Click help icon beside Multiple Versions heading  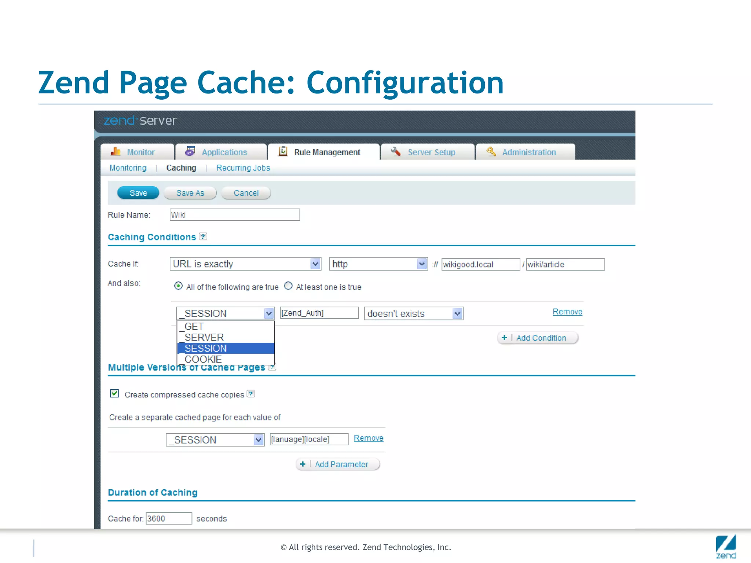[272, 367]
